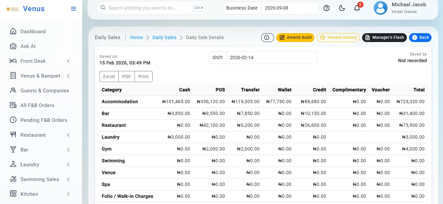The height and width of the screenshot is (204, 443).
Task: Click the Pending F&B Orders clock icon
Action: pyautogui.click(x=13, y=120)
